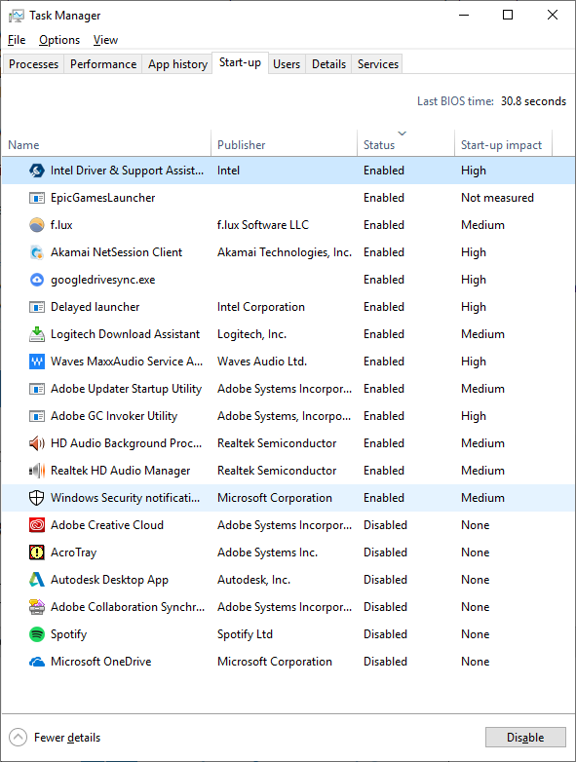Click the 'Logitech, Inc.' publisher cell
The image size is (576, 762).
pos(251,334)
